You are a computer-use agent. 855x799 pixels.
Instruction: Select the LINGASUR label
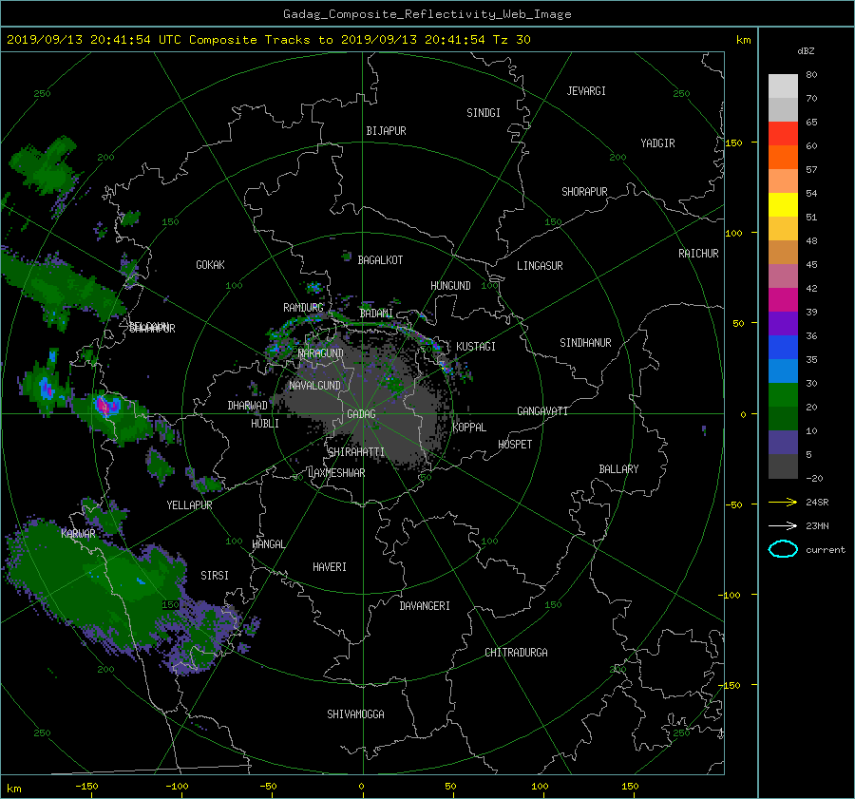point(540,266)
